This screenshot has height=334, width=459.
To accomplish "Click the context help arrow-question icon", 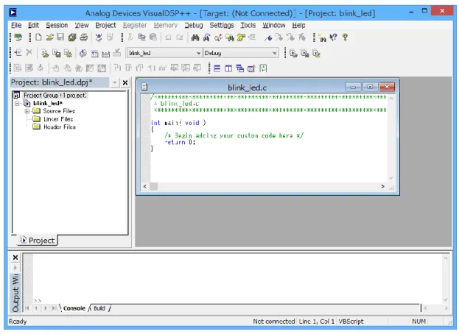I will 333,38.
